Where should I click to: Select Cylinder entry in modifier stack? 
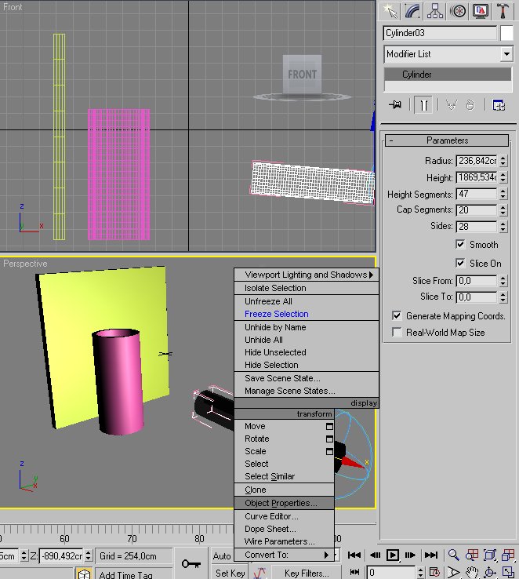pos(448,75)
